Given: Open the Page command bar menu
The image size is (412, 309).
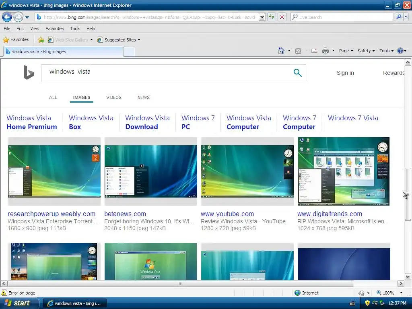Looking at the screenshot, I should coord(346,51).
